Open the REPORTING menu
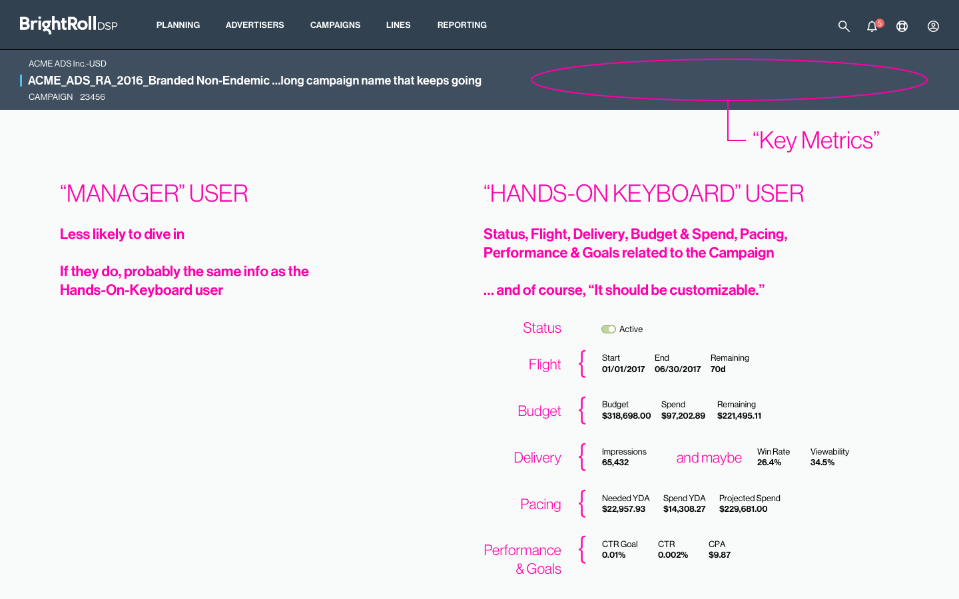The image size is (959, 599). [462, 25]
